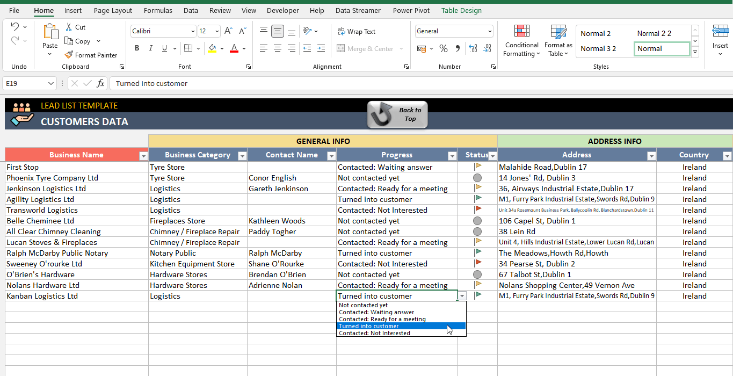Click the Undo arrow icon
This screenshot has height=376, width=733.
click(x=15, y=27)
